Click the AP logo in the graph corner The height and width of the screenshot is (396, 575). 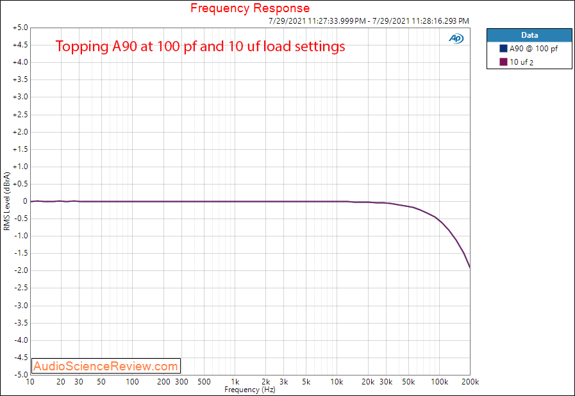[456, 38]
